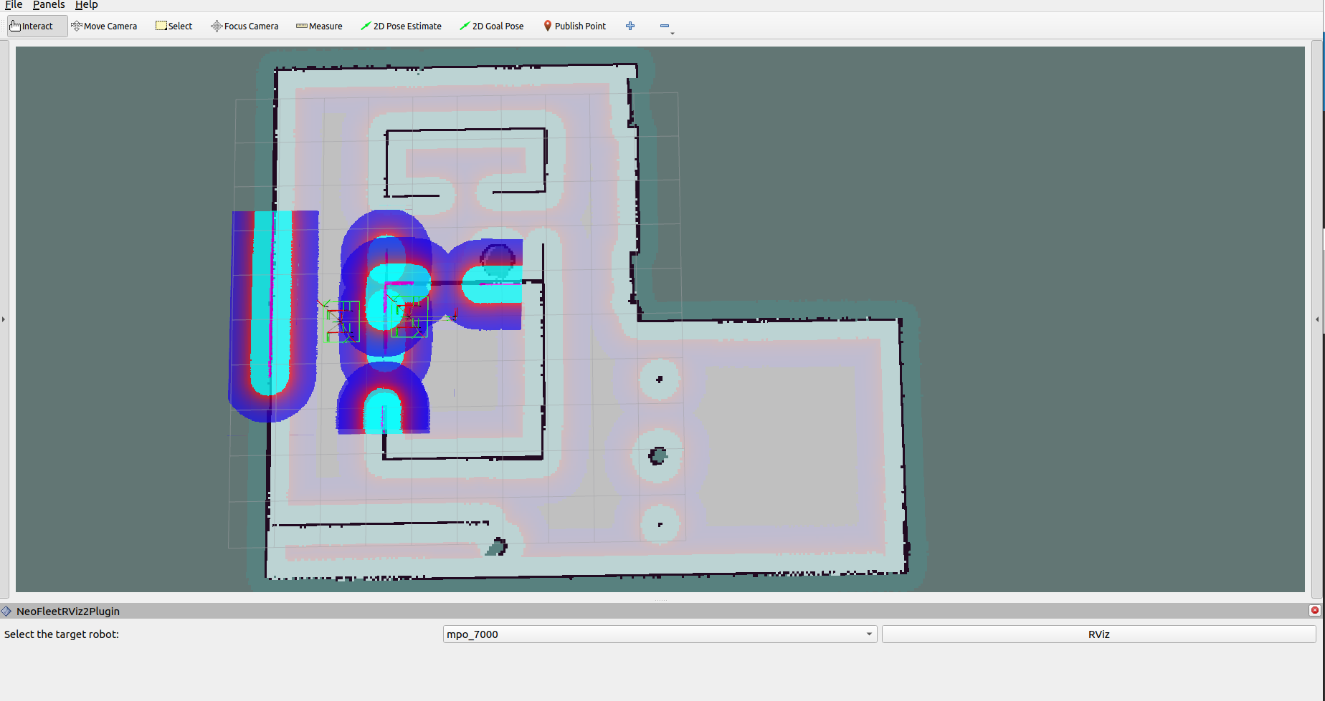The image size is (1325, 701).
Task: Close the NeoFleetRViz2Plugin panel
Action: (1315, 610)
